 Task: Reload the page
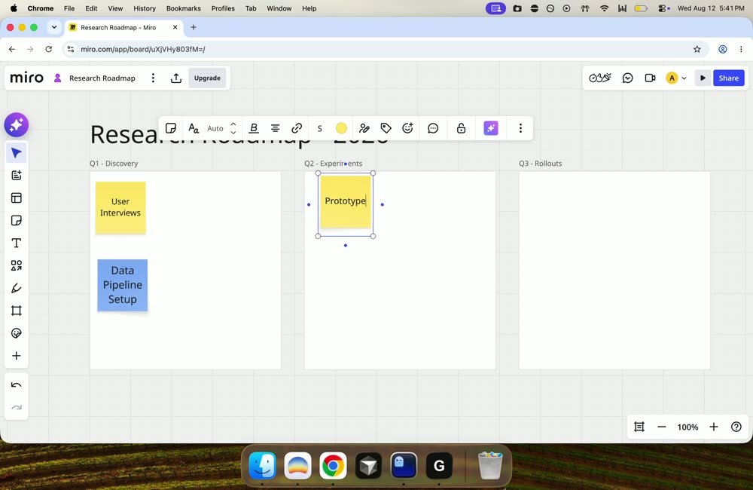coord(48,49)
